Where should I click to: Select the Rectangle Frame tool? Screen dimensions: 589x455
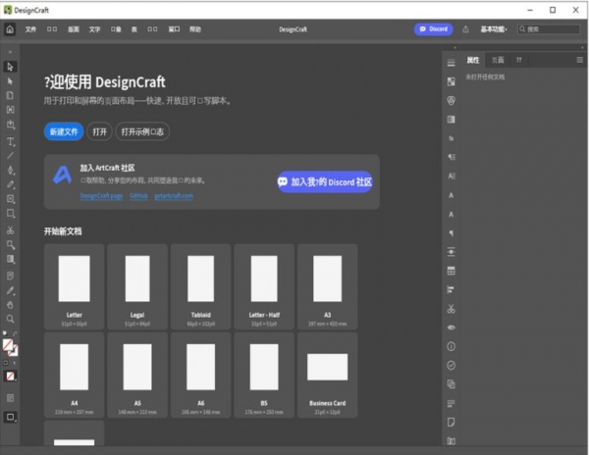pyautogui.click(x=10, y=199)
